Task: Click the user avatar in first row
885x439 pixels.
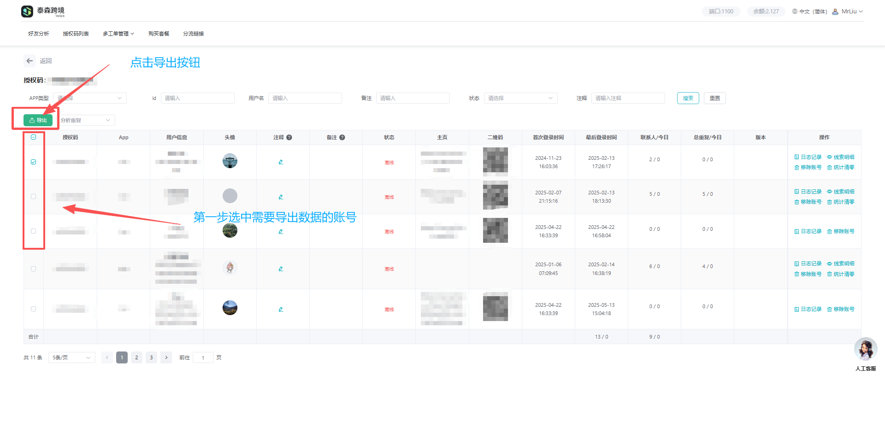Action: click(x=230, y=161)
